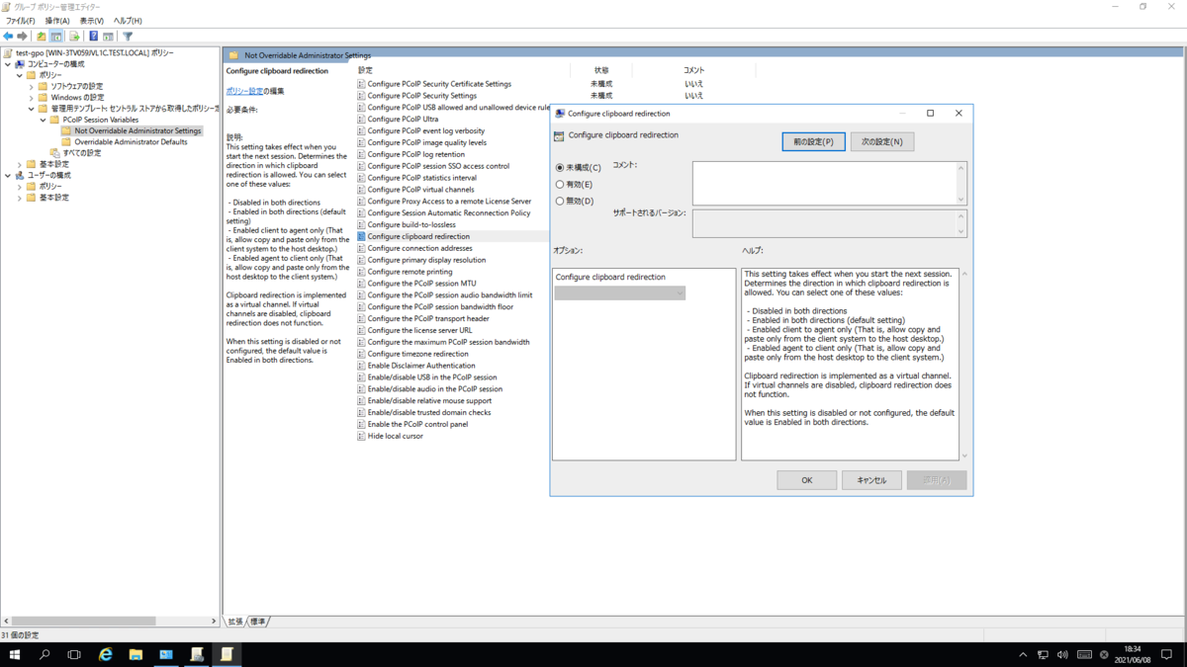Click the setting icon beside Hide local cursor
This screenshot has height=667, width=1187.
pyautogui.click(x=361, y=436)
